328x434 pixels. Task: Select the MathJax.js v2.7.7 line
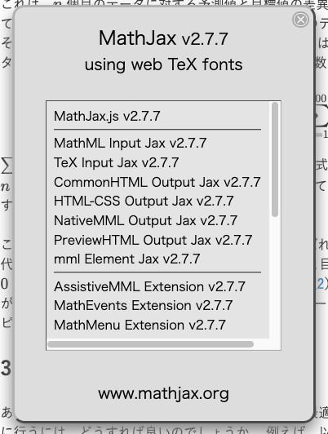tap(107, 116)
